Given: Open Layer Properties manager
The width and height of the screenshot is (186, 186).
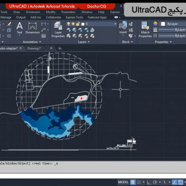Looking at the screenshot, I should pos(58,29).
